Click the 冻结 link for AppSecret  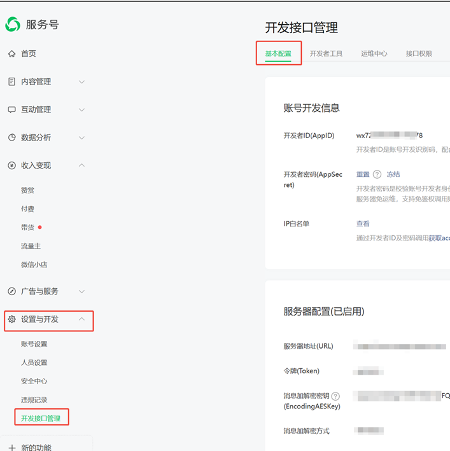tap(393, 174)
